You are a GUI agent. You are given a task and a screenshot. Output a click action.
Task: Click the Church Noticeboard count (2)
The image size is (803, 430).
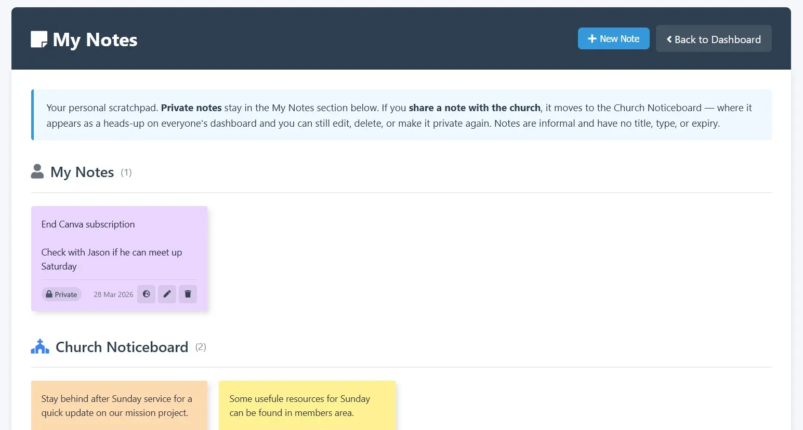(201, 347)
